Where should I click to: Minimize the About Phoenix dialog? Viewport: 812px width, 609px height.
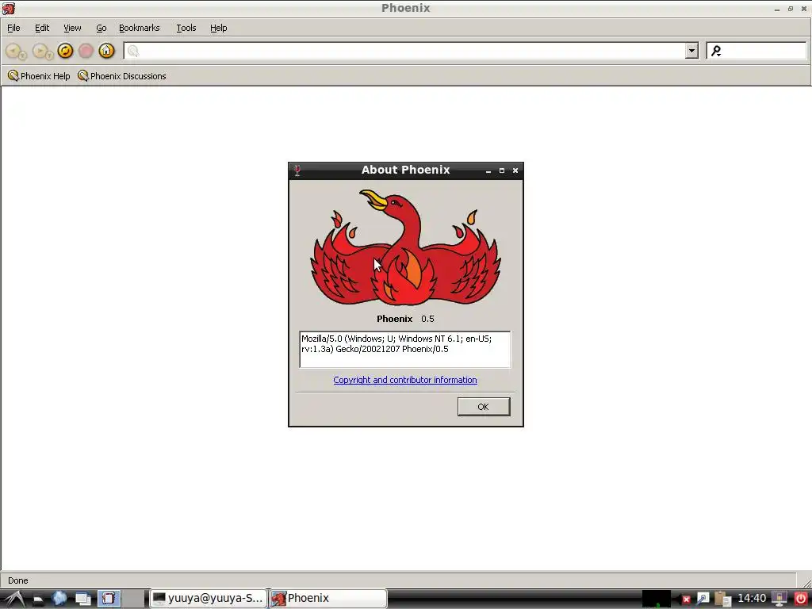pos(488,170)
